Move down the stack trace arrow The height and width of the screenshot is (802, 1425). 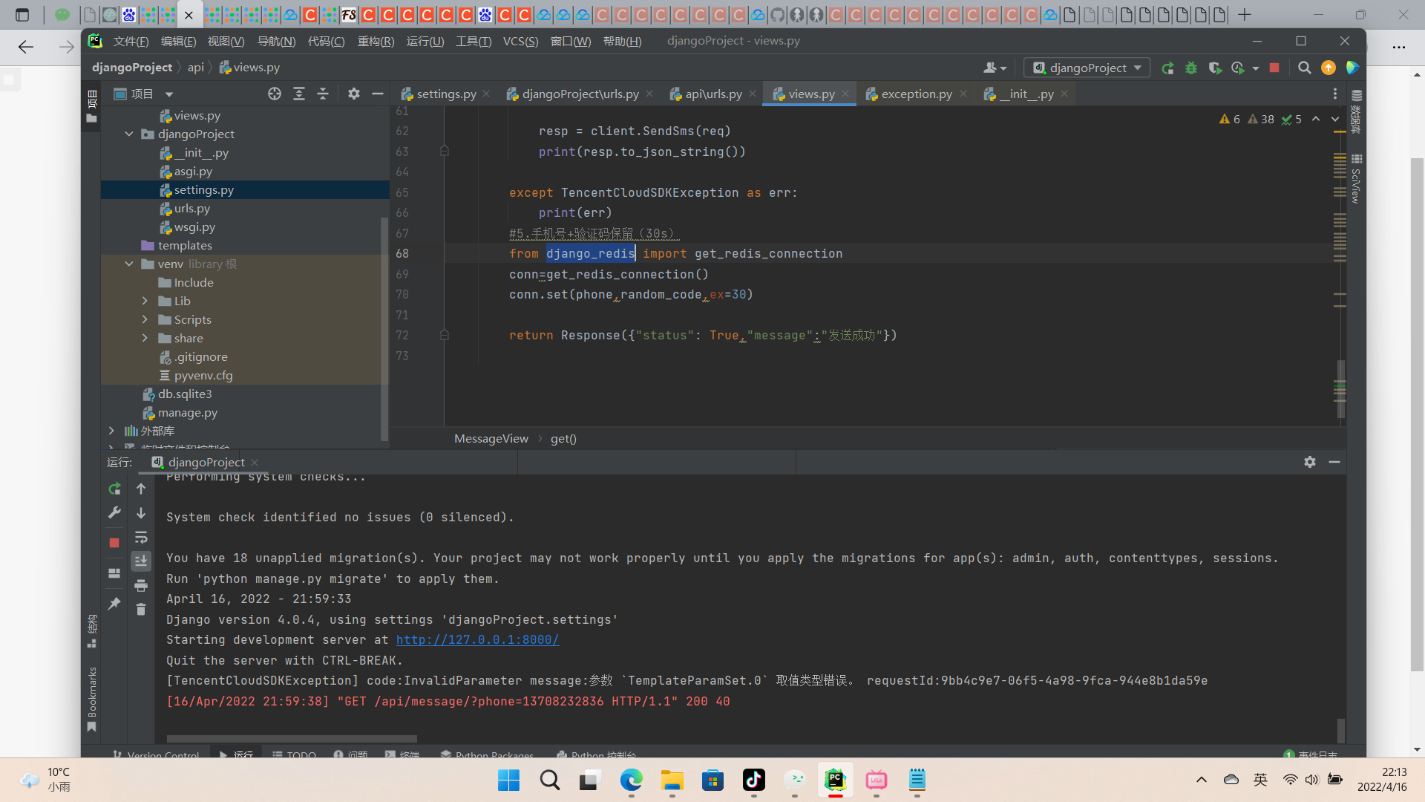coord(141,513)
